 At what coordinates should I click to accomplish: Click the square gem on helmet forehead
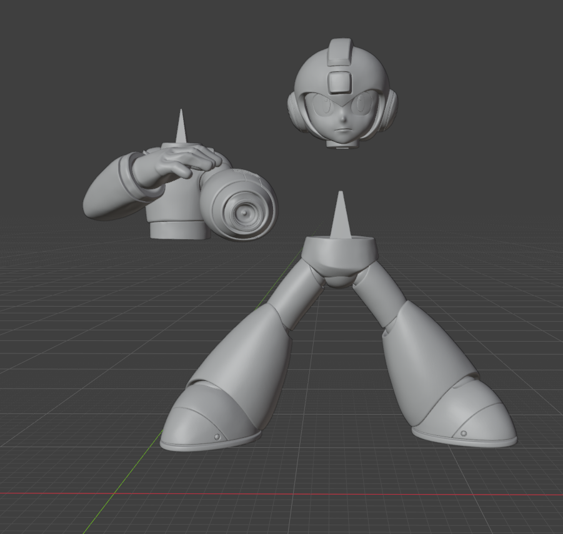click(340, 82)
